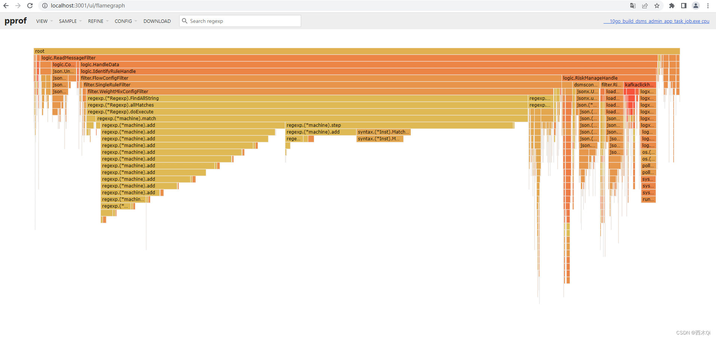Click the Google Translate icon in the address bar
The image size is (716, 339).
click(633, 6)
